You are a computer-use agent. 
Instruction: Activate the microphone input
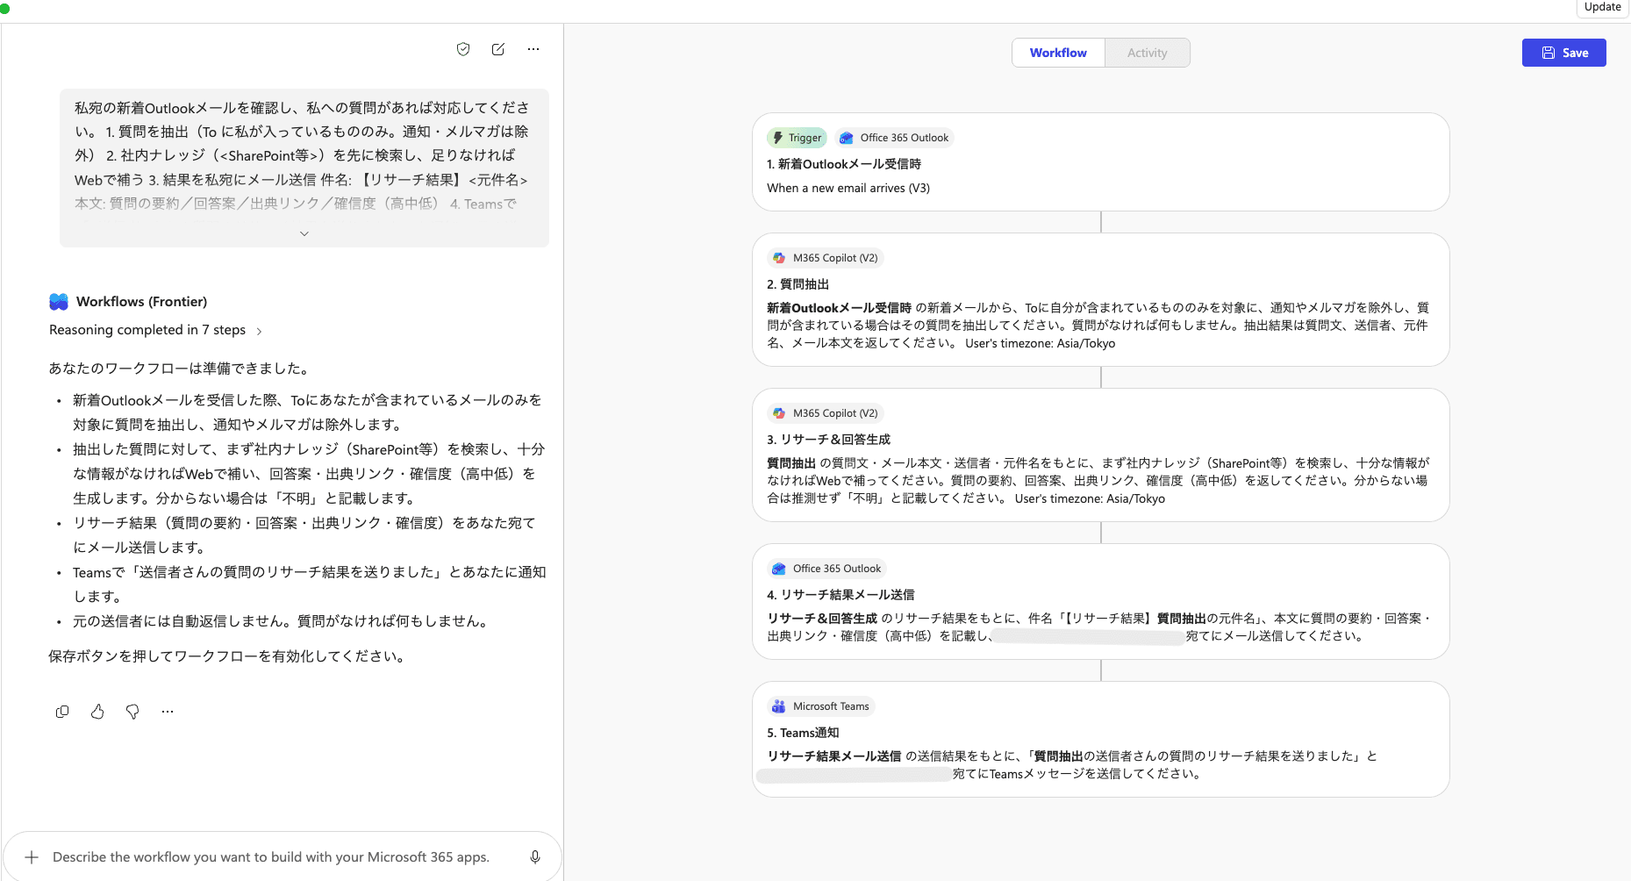click(x=535, y=857)
